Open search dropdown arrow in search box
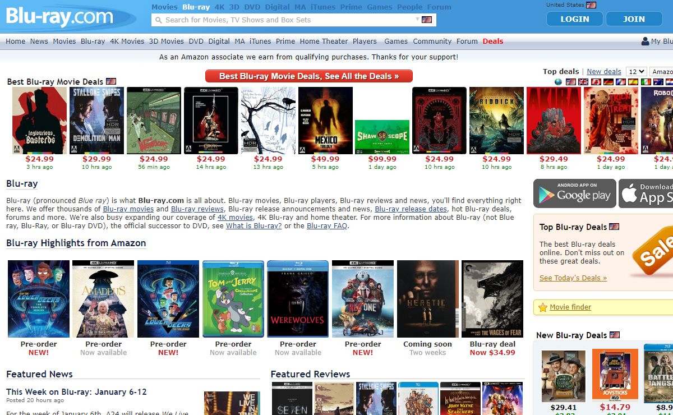The height and width of the screenshot is (415, 673). 417,20
